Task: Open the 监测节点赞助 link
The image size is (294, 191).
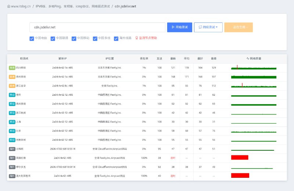Action: click(x=148, y=38)
